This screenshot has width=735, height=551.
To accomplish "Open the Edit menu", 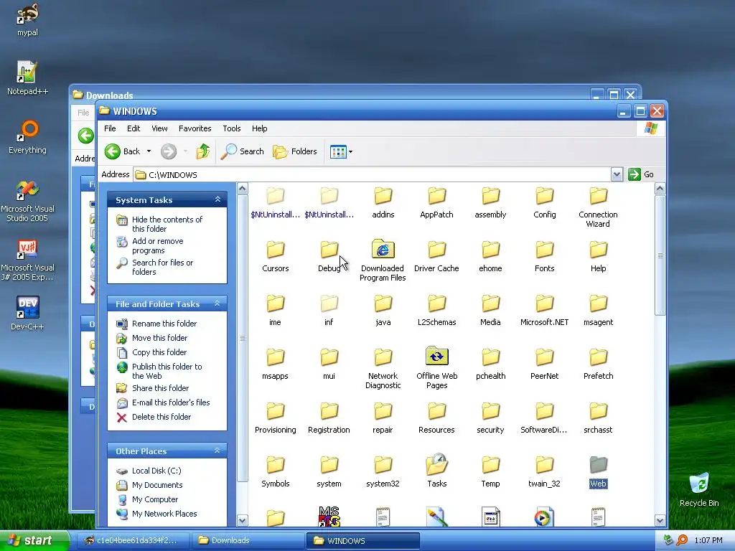I will (x=134, y=128).
